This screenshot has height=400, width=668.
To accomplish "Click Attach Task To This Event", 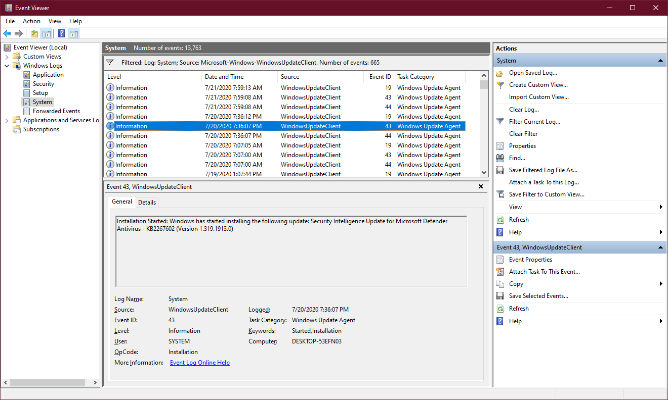I will point(544,272).
